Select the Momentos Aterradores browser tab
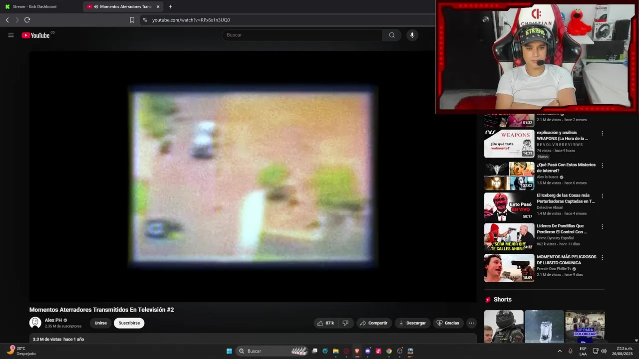This screenshot has height=359, width=639. (x=124, y=6)
